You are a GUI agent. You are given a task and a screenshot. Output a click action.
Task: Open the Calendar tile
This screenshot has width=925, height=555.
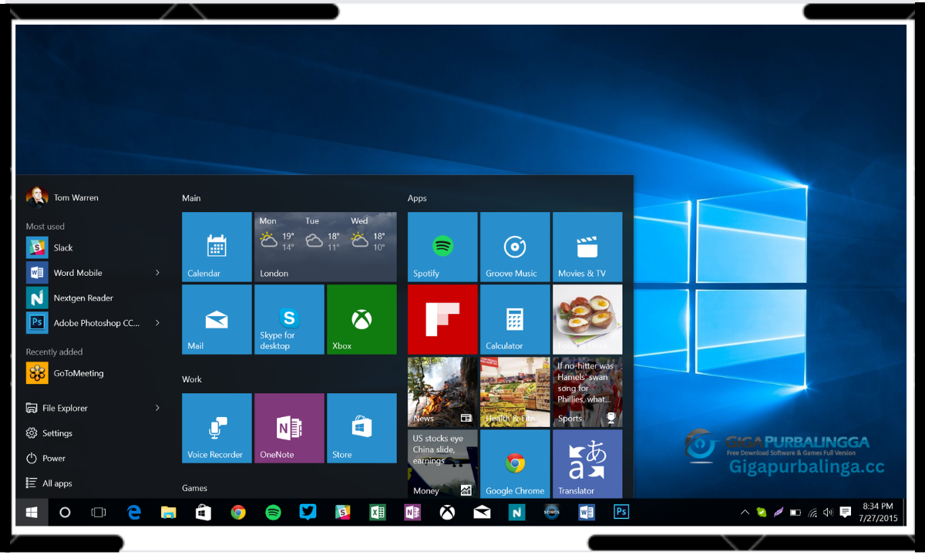tap(217, 247)
